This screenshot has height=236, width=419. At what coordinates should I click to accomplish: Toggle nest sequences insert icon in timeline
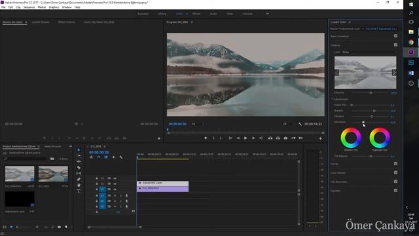(x=92, y=157)
